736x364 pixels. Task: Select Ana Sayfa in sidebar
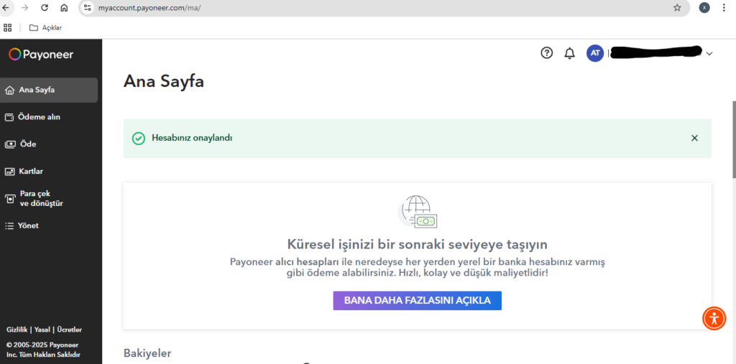click(x=49, y=90)
